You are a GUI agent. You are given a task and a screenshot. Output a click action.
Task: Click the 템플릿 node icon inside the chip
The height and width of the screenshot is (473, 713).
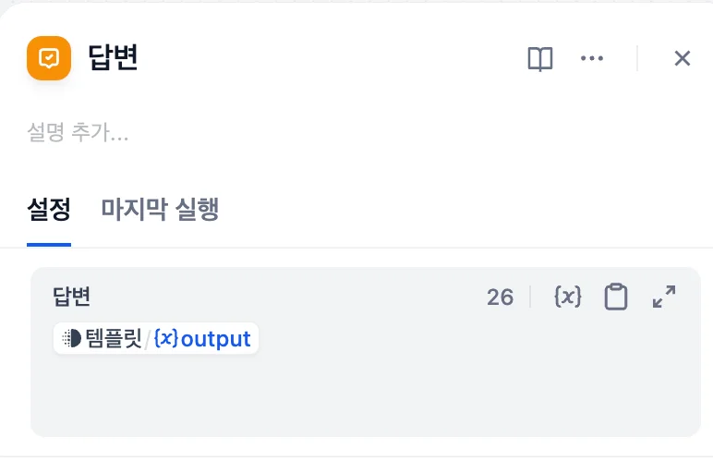tap(71, 339)
